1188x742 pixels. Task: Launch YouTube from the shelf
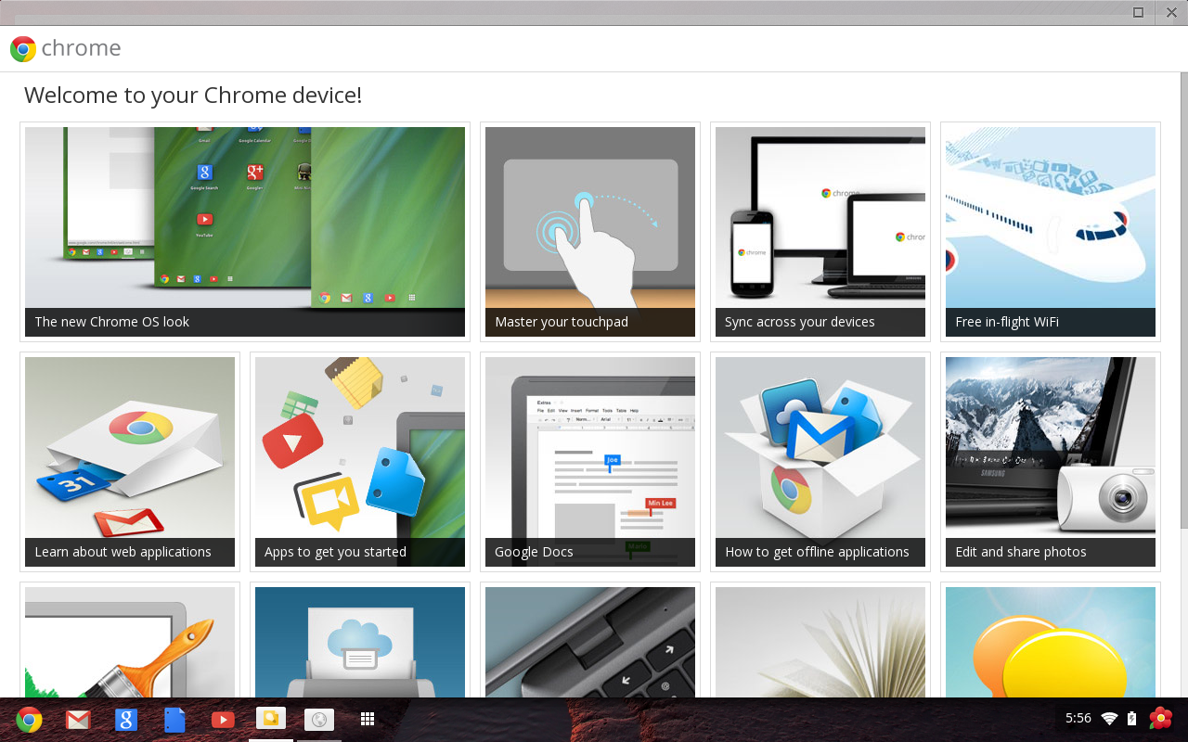click(223, 719)
